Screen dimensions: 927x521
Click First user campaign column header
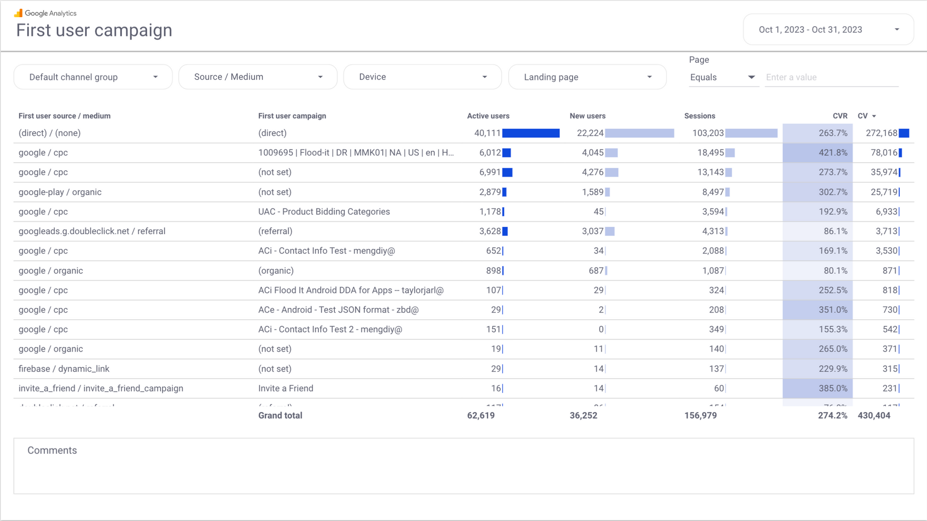click(292, 116)
